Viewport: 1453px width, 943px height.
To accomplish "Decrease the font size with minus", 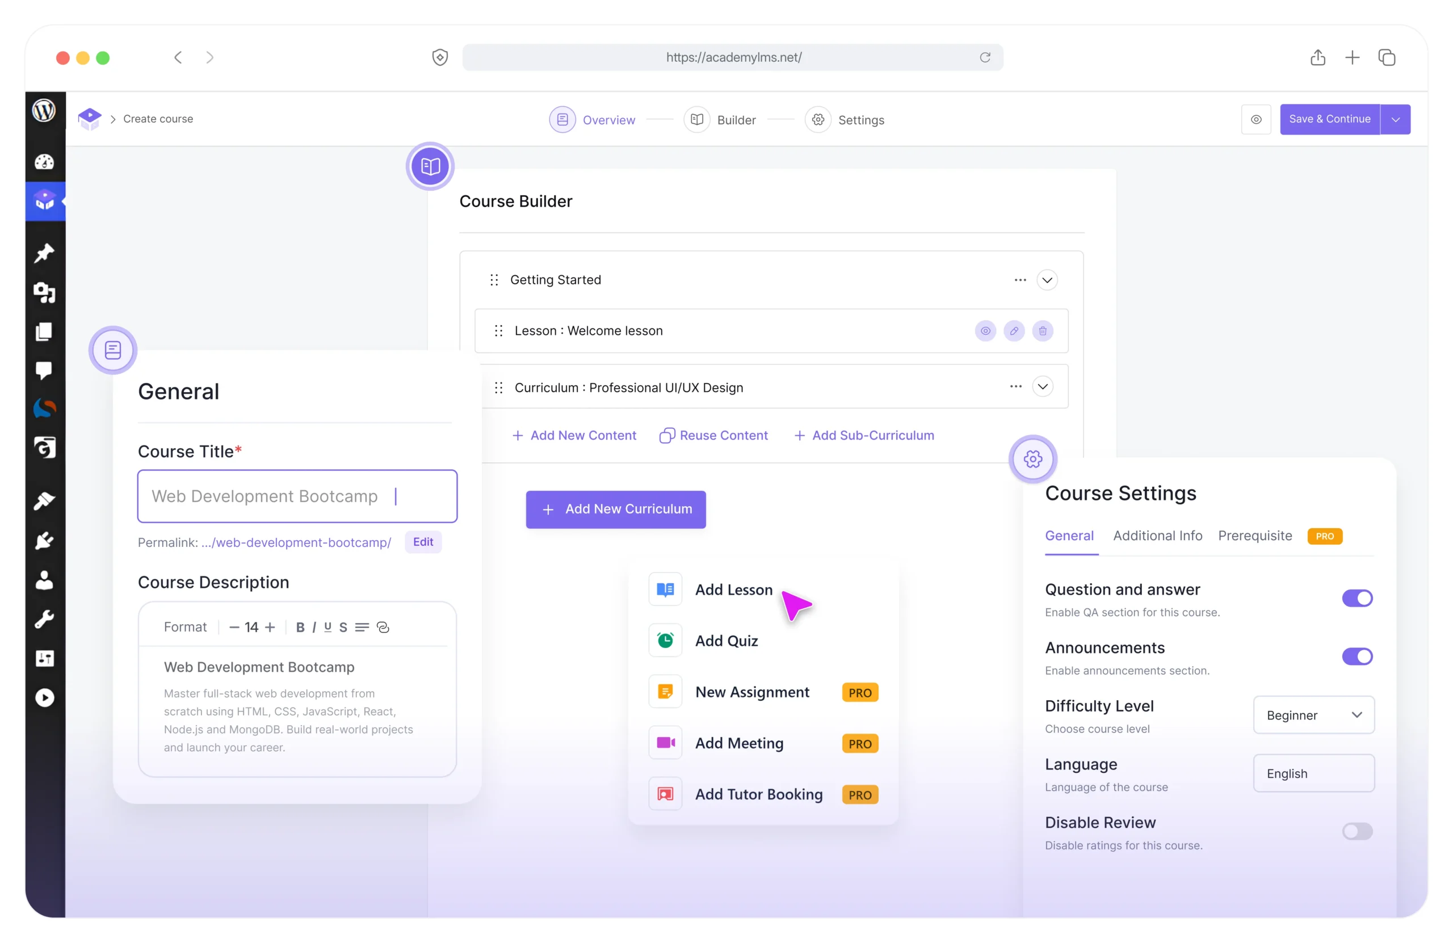I will 234,627.
